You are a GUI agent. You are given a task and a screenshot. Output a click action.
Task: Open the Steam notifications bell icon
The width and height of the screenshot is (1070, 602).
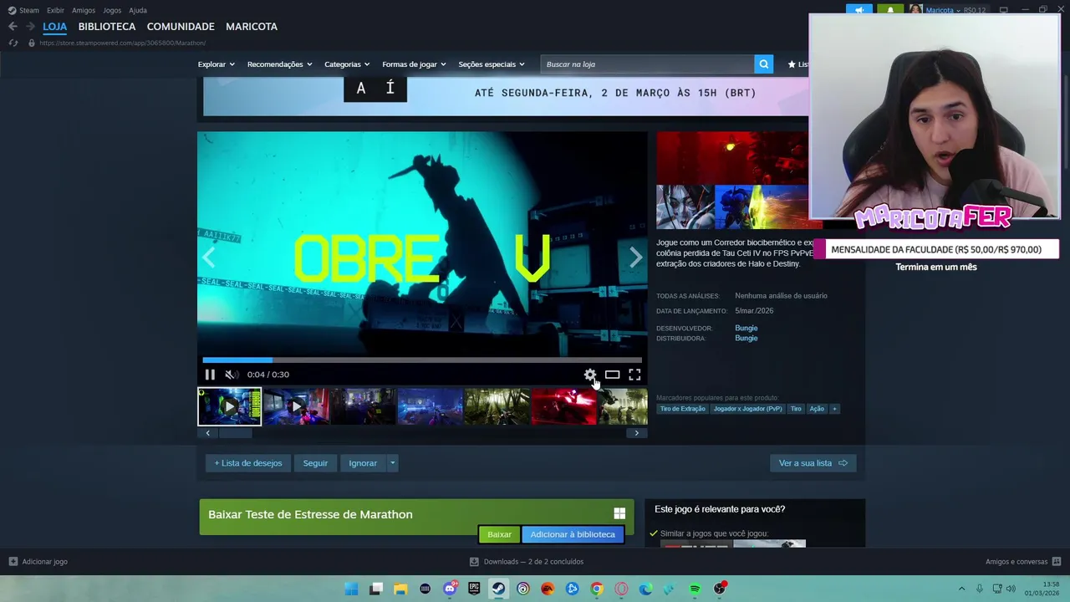coord(890,10)
